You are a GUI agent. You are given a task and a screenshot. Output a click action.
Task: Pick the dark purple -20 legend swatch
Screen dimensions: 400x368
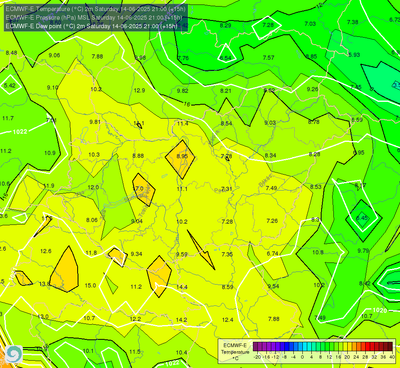click(x=255, y=347)
